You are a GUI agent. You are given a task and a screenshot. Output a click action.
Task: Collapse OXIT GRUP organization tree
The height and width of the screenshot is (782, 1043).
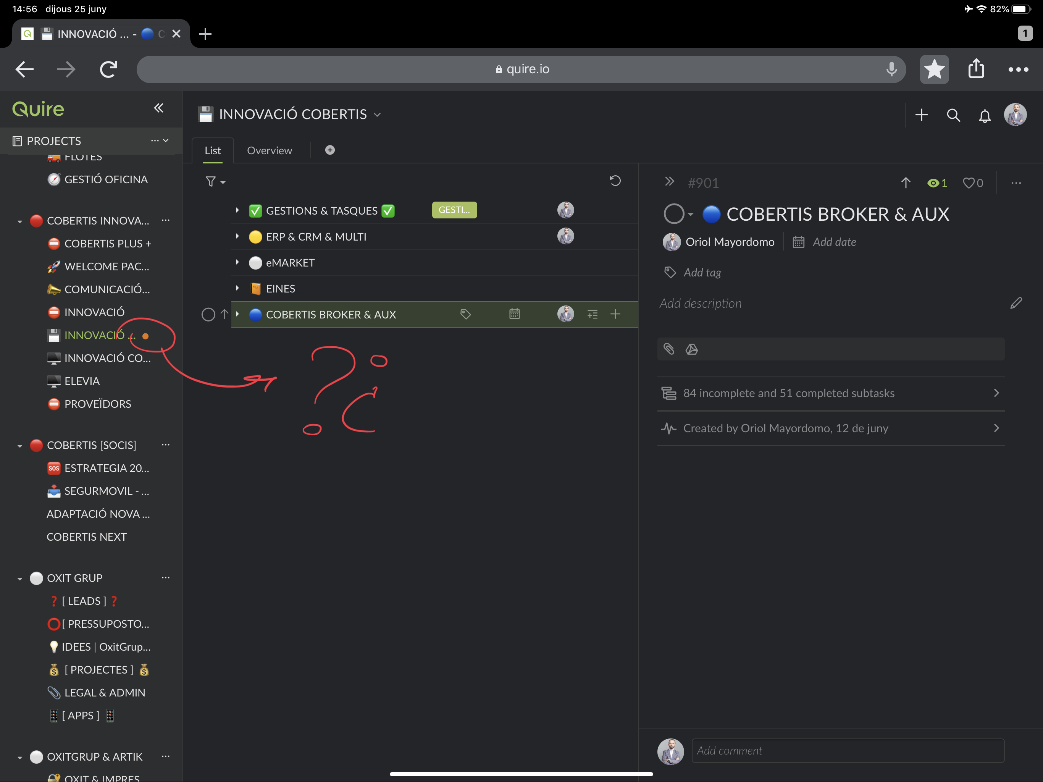[x=19, y=579]
